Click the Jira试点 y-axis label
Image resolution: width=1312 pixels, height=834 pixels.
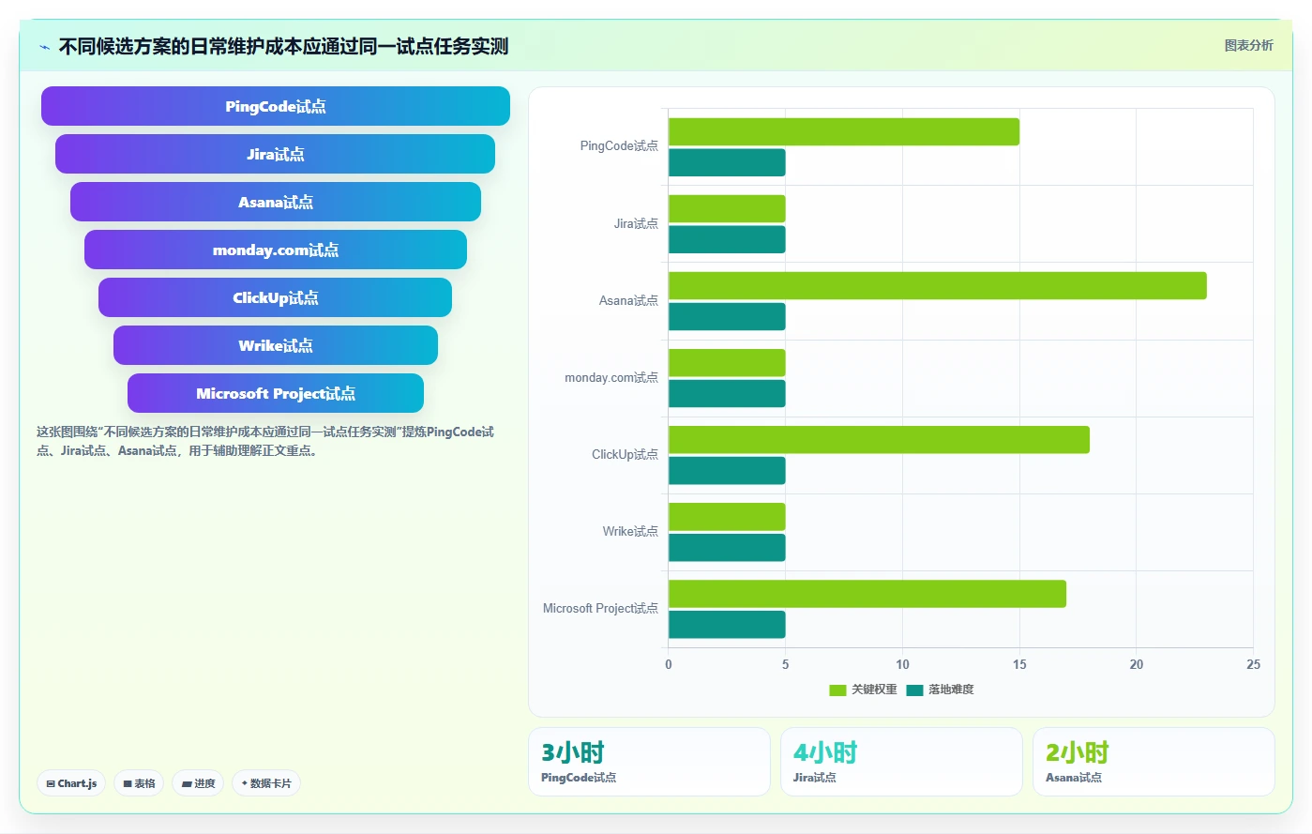coord(636,223)
